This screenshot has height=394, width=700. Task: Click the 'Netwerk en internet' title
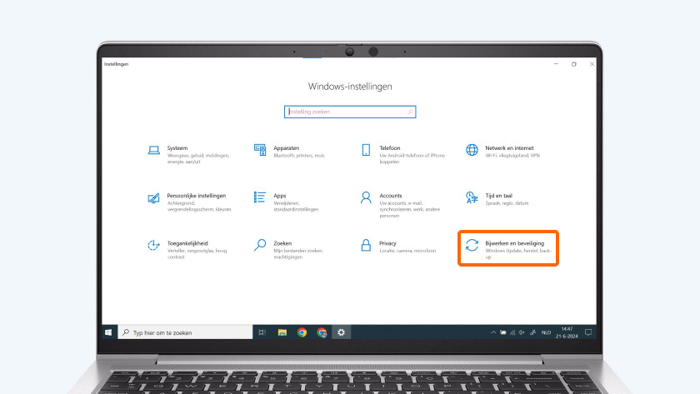(509, 148)
